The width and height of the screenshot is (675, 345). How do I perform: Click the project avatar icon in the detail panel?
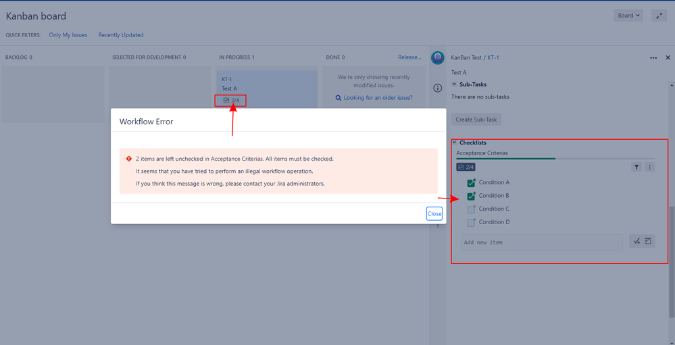[437, 58]
